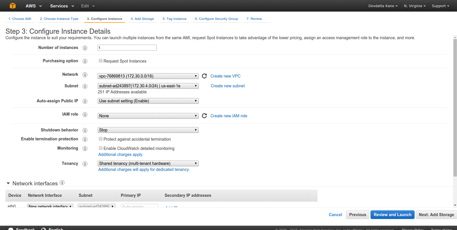Show info for Auto-assign Public IP
Viewport: 457px width, 230px height.
(85, 101)
